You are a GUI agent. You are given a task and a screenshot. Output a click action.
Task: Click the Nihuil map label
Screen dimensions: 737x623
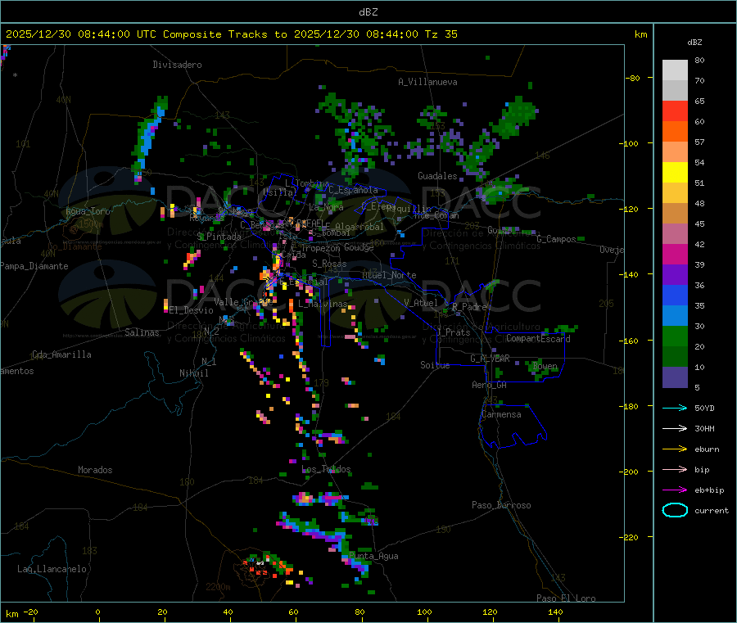point(193,373)
